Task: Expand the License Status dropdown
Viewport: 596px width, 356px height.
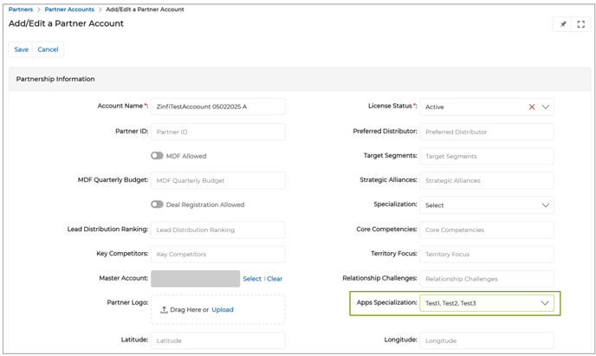Action: (545, 107)
